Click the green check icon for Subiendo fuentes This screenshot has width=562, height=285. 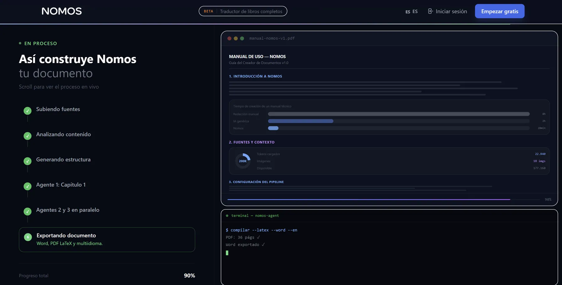coord(27,111)
